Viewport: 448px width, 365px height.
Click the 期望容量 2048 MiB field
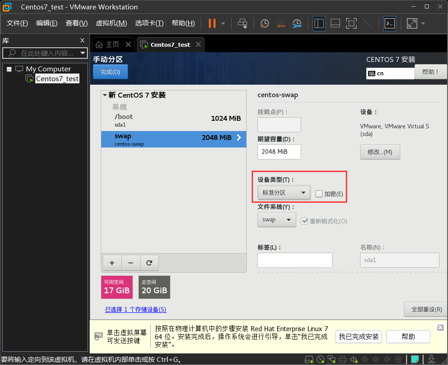pos(279,152)
